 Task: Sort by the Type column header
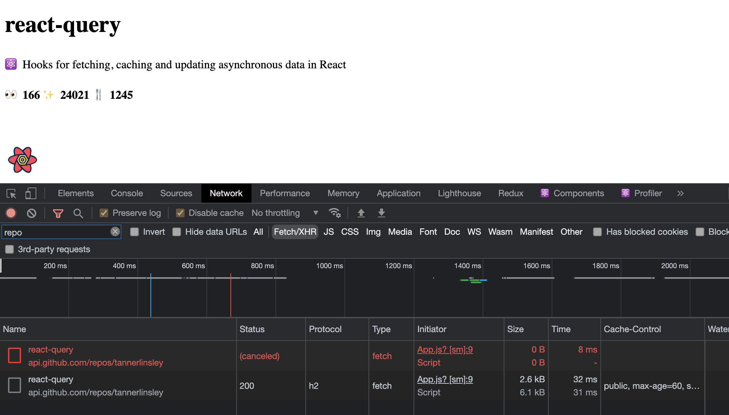click(391, 329)
